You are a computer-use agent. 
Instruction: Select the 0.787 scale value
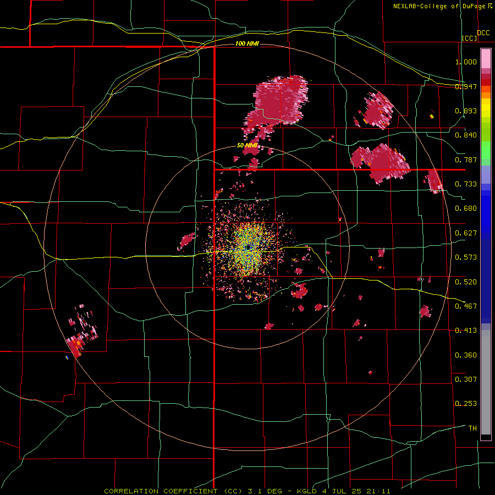pyautogui.click(x=466, y=159)
